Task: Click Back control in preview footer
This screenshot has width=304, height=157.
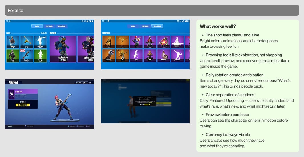Action: pyautogui.click(x=88, y=126)
